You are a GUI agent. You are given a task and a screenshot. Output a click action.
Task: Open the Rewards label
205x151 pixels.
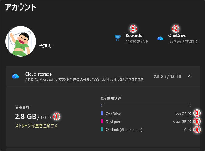pos(134,36)
